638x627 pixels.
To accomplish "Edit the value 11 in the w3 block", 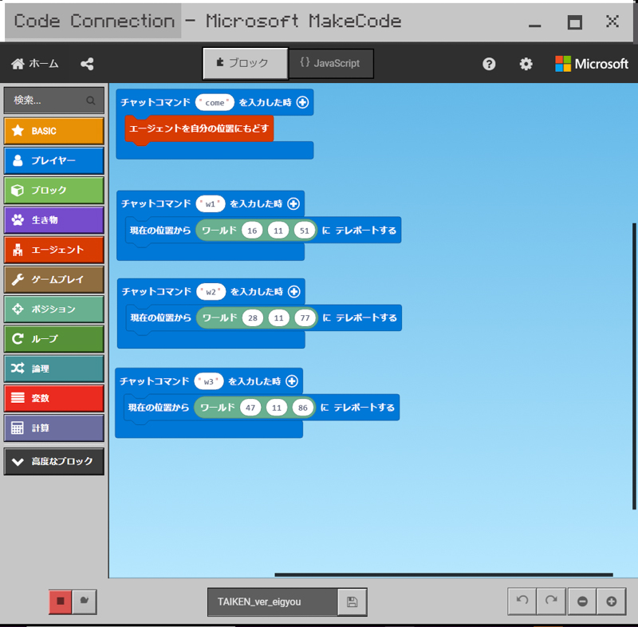I will tap(277, 408).
